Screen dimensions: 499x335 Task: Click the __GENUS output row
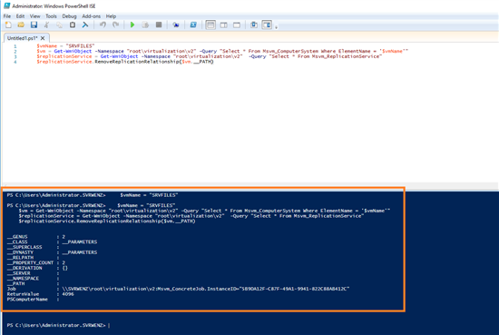pos(36,237)
